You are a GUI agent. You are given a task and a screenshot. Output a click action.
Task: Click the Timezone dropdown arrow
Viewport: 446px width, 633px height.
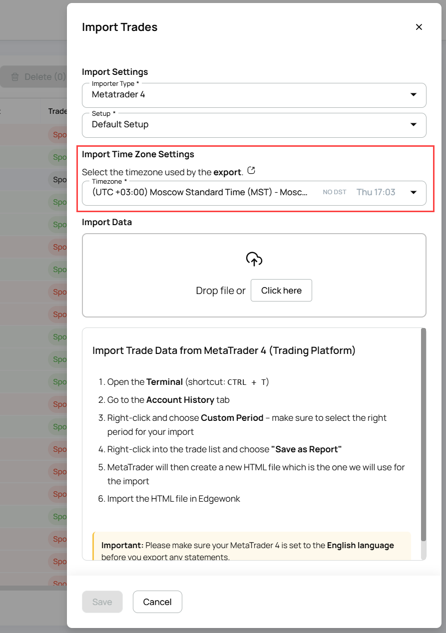tap(414, 193)
